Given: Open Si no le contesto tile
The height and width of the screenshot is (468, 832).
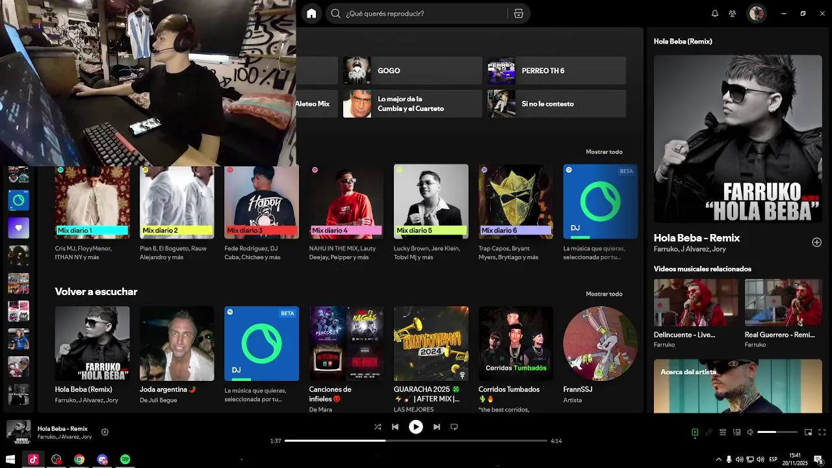Looking at the screenshot, I should coord(556,103).
